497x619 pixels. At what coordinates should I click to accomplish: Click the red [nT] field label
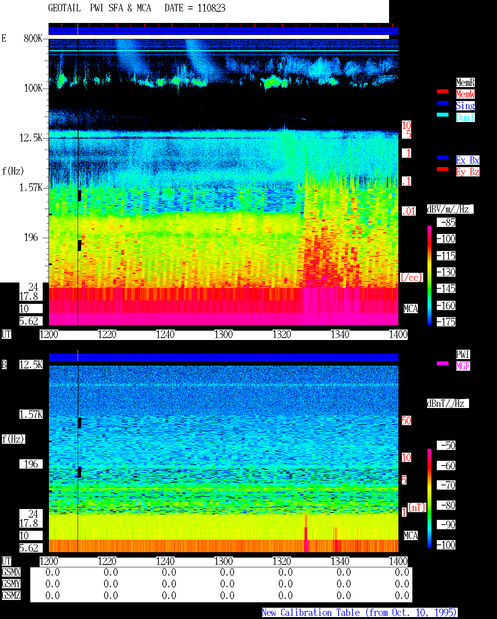pyautogui.click(x=417, y=507)
